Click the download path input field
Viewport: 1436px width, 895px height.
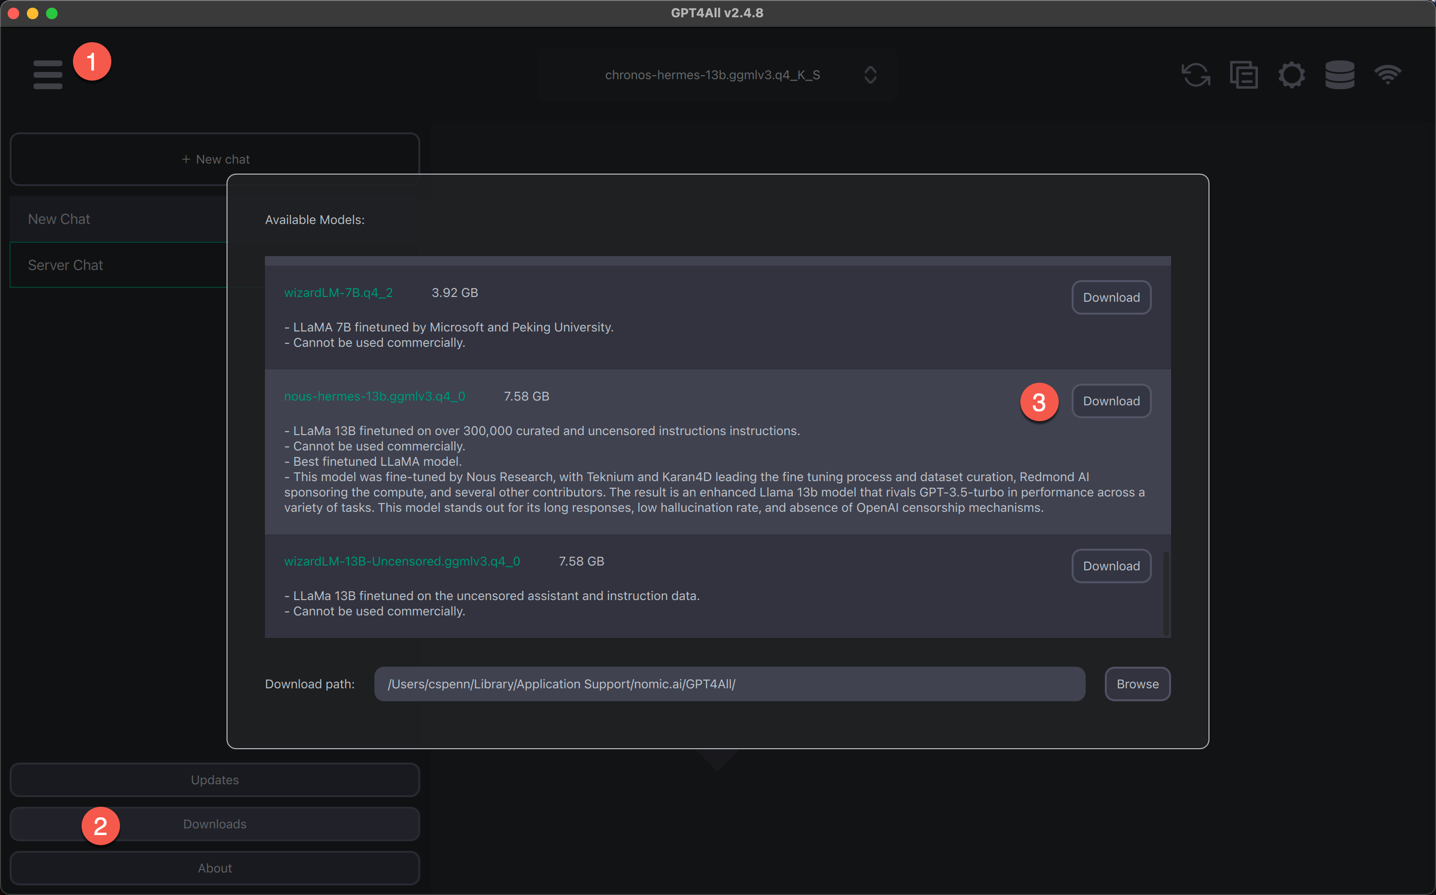pos(730,683)
